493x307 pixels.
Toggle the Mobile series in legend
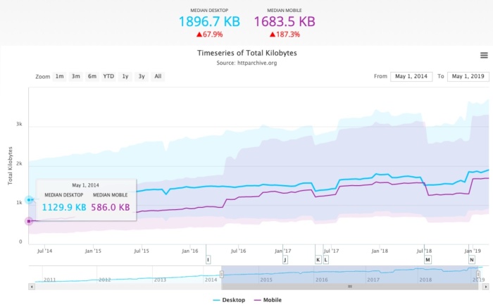[268, 300]
